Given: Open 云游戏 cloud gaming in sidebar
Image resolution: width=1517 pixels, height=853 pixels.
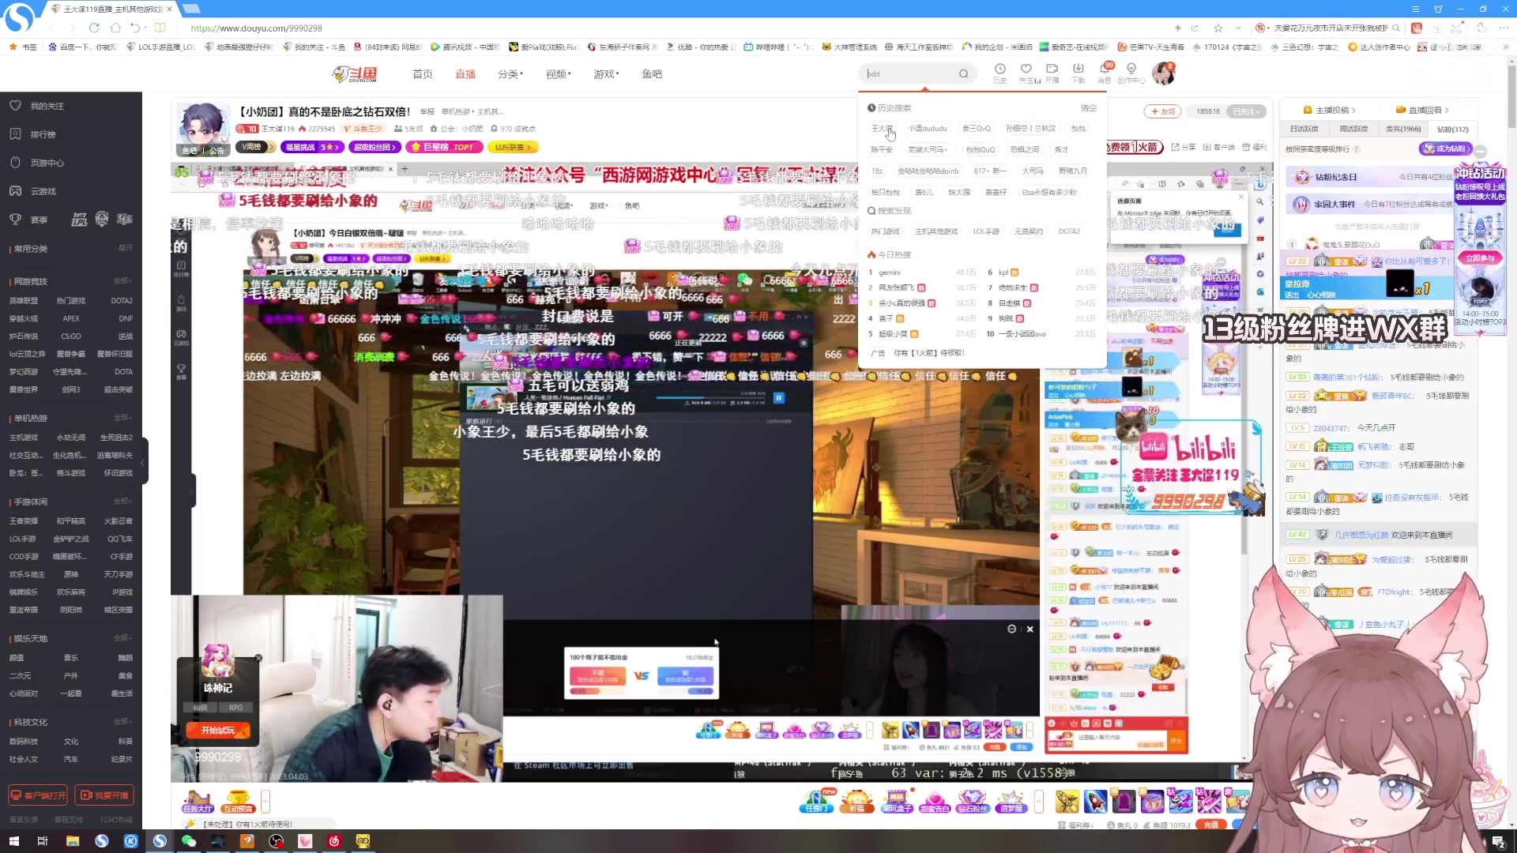Looking at the screenshot, I should 43,191.
